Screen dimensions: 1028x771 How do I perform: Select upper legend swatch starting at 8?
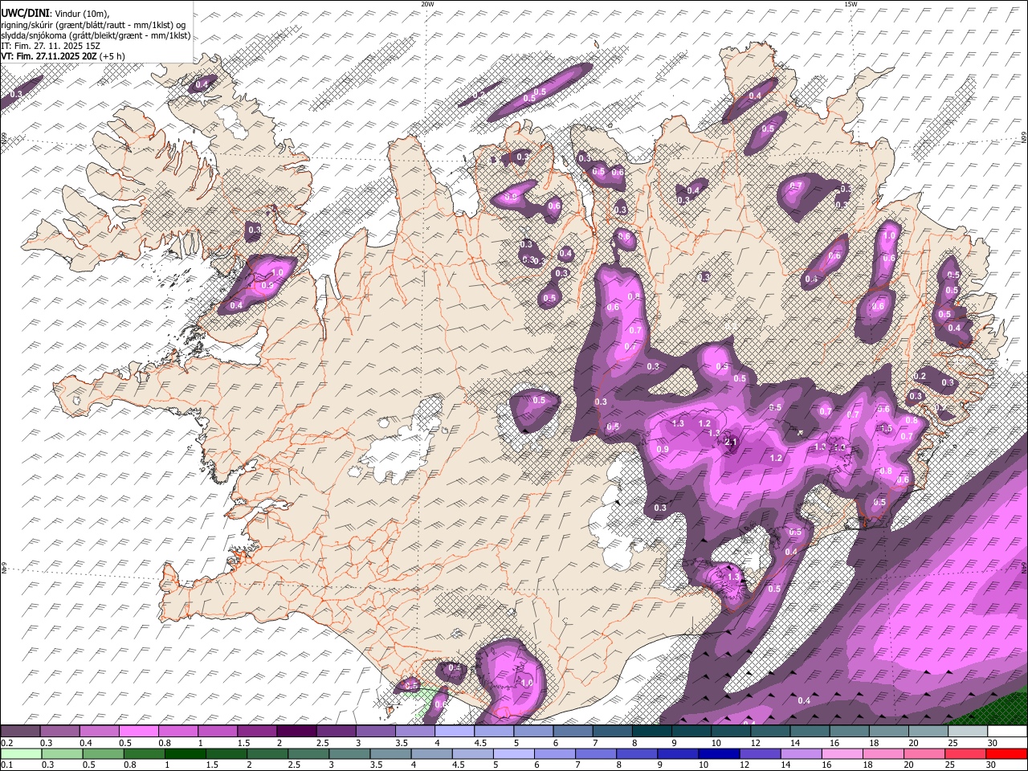tap(651, 732)
